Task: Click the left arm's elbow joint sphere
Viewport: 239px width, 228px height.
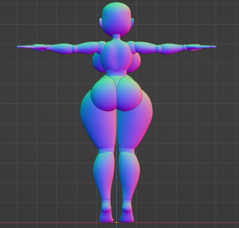Action: tap(74, 49)
